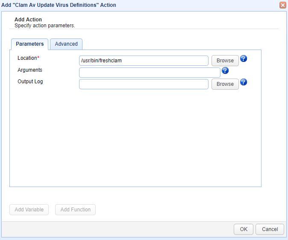Browse for an Output Log file
The height and width of the screenshot is (240, 288).
tap(225, 84)
